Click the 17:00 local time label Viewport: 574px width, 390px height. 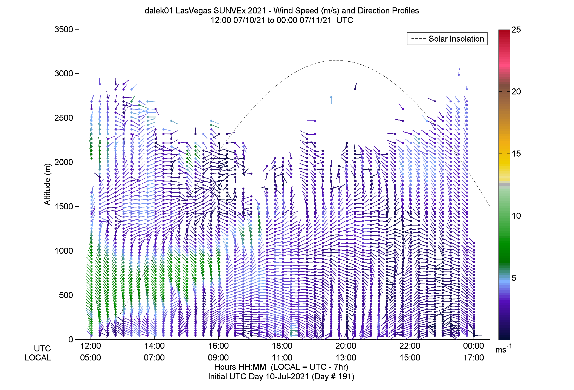point(474,358)
